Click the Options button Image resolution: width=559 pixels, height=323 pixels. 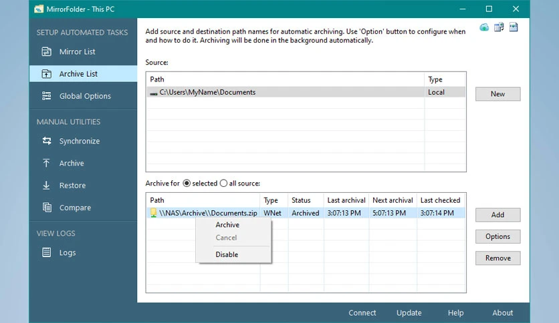tap(497, 236)
